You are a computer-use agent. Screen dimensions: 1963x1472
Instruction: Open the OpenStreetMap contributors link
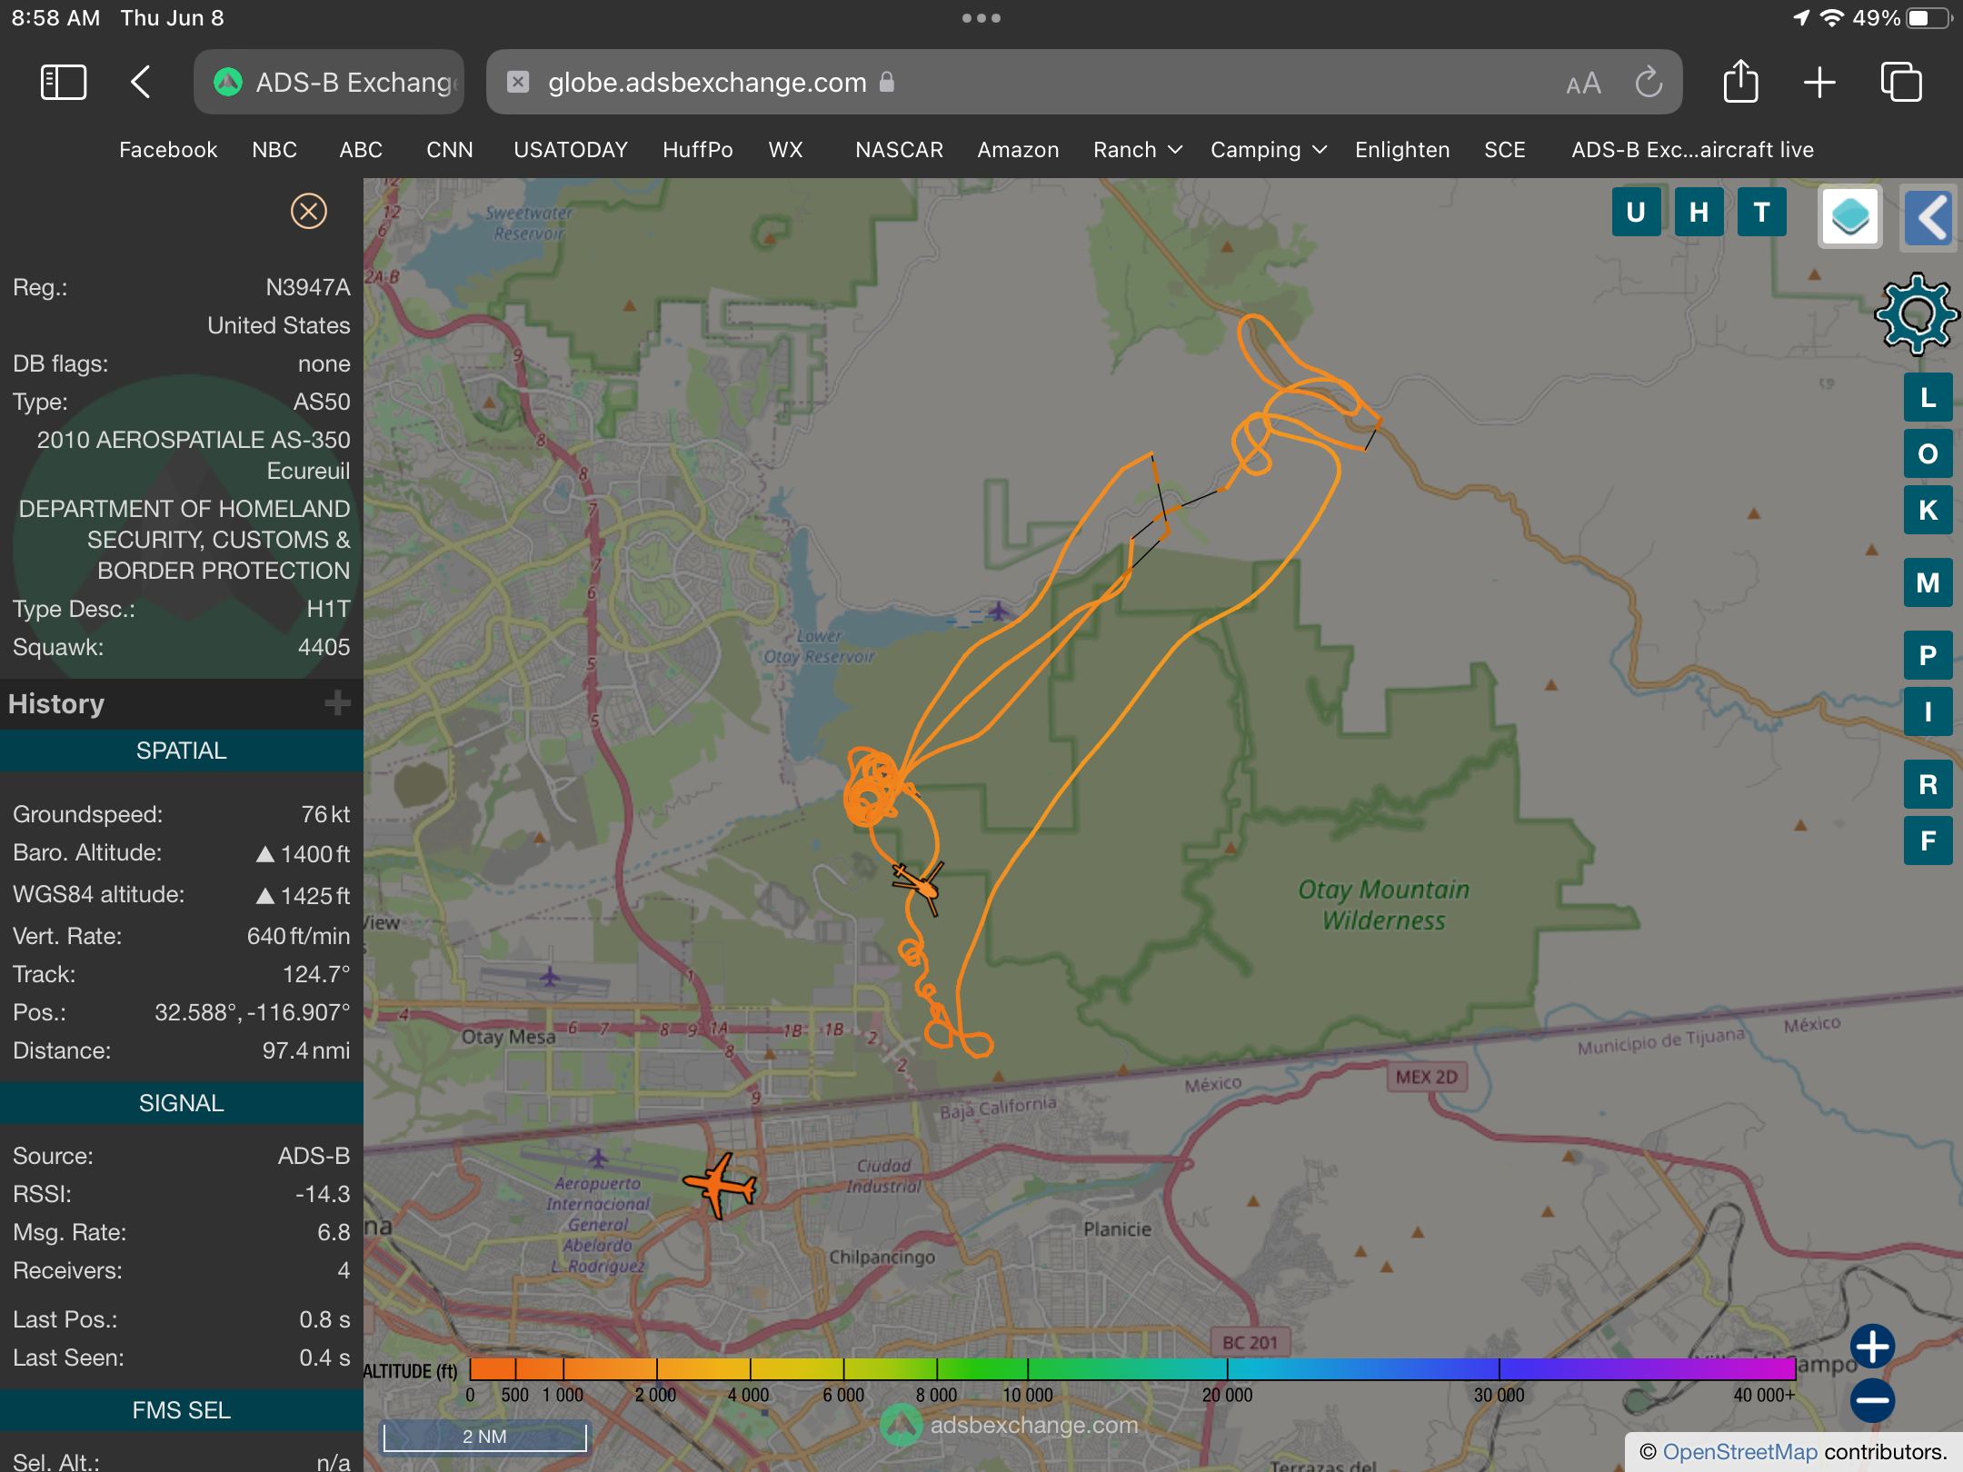point(1740,1452)
